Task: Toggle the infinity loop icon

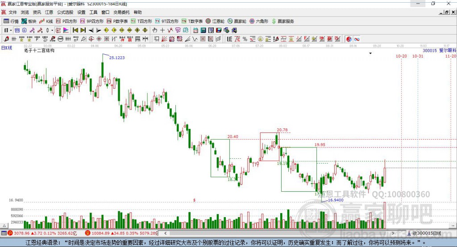Action: pyautogui.click(x=357, y=39)
